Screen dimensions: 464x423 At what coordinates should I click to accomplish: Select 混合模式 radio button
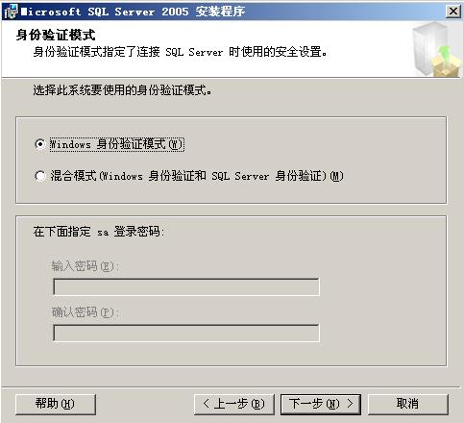point(40,176)
